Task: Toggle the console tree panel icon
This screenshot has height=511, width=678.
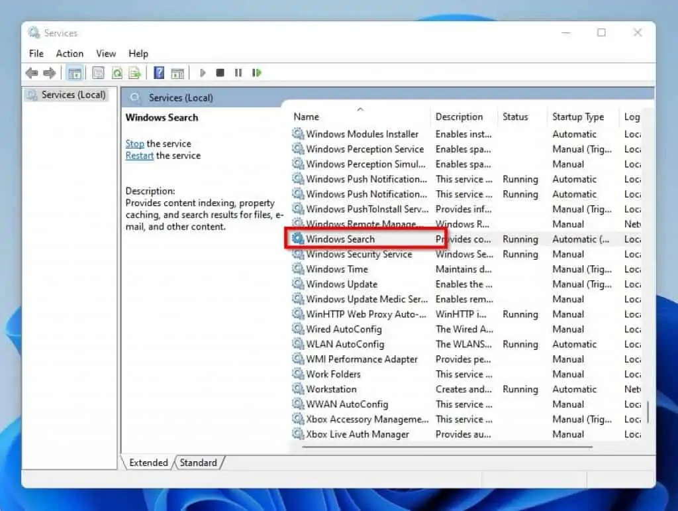Action: (75, 73)
